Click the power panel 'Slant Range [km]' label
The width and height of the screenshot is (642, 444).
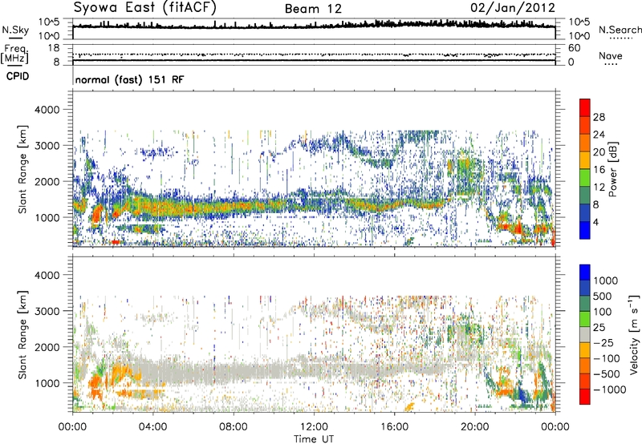(22, 169)
